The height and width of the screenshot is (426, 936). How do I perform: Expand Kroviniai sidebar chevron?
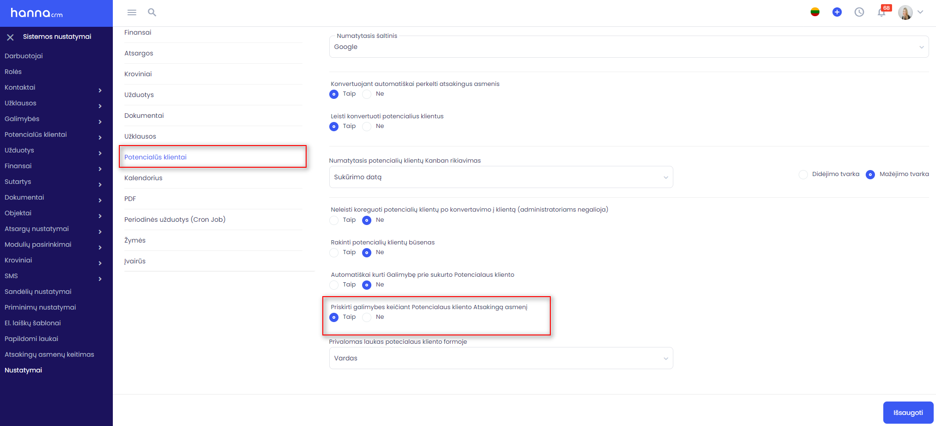(x=100, y=263)
